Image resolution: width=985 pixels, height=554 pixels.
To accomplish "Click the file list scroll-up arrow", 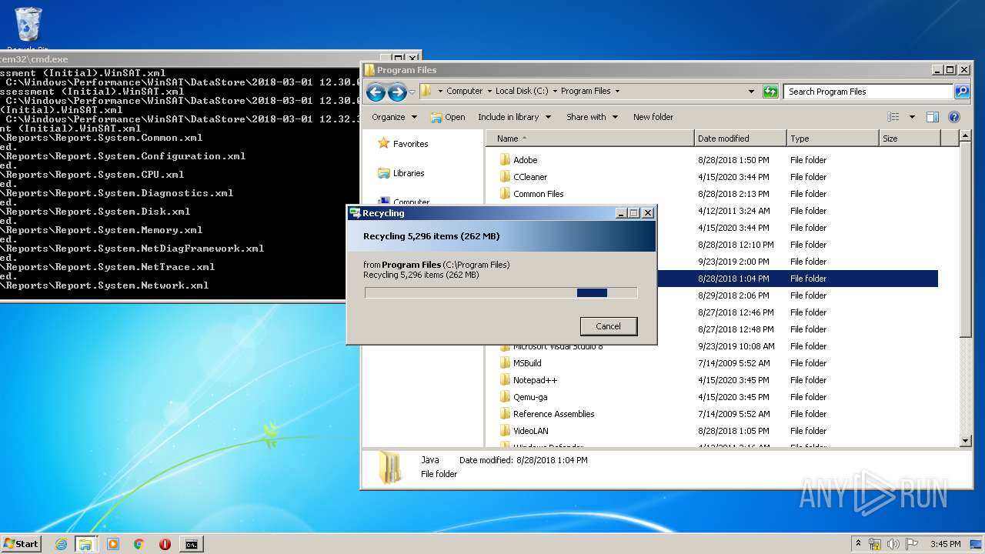I will [966, 136].
